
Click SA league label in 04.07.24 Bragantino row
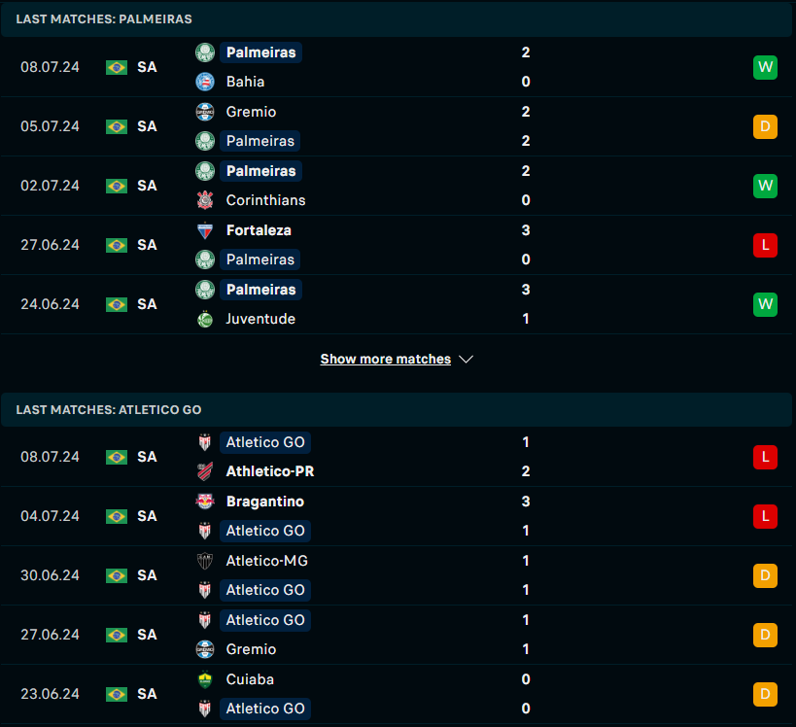click(147, 516)
